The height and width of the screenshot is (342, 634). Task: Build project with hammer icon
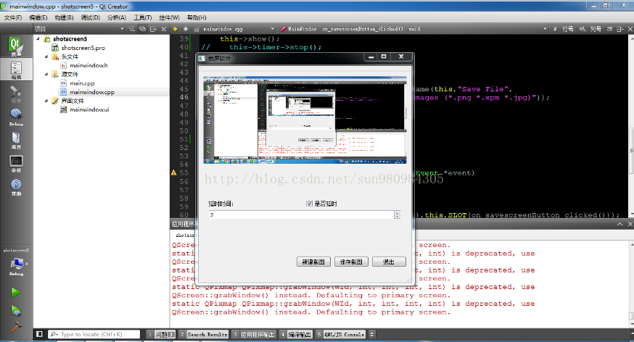pos(16,326)
